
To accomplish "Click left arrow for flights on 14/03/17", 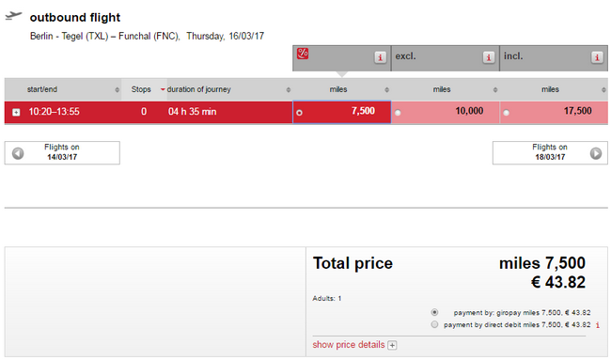I will (18, 153).
